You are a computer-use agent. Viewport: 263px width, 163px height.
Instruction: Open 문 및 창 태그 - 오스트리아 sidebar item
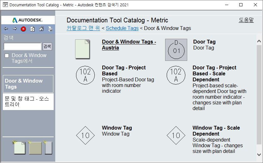click(x=28, y=102)
